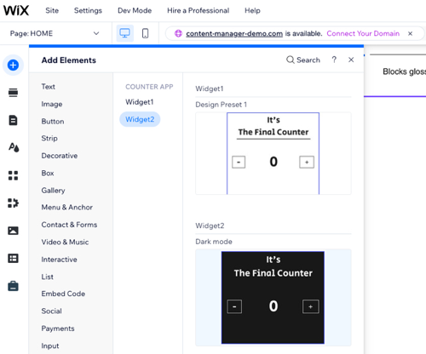Switch to mobile view editor
Image resolution: width=426 pixels, height=354 pixels.
[x=145, y=33]
